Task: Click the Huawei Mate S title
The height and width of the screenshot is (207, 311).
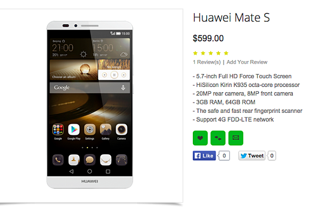Action: pyautogui.click(x=232, y=18)
